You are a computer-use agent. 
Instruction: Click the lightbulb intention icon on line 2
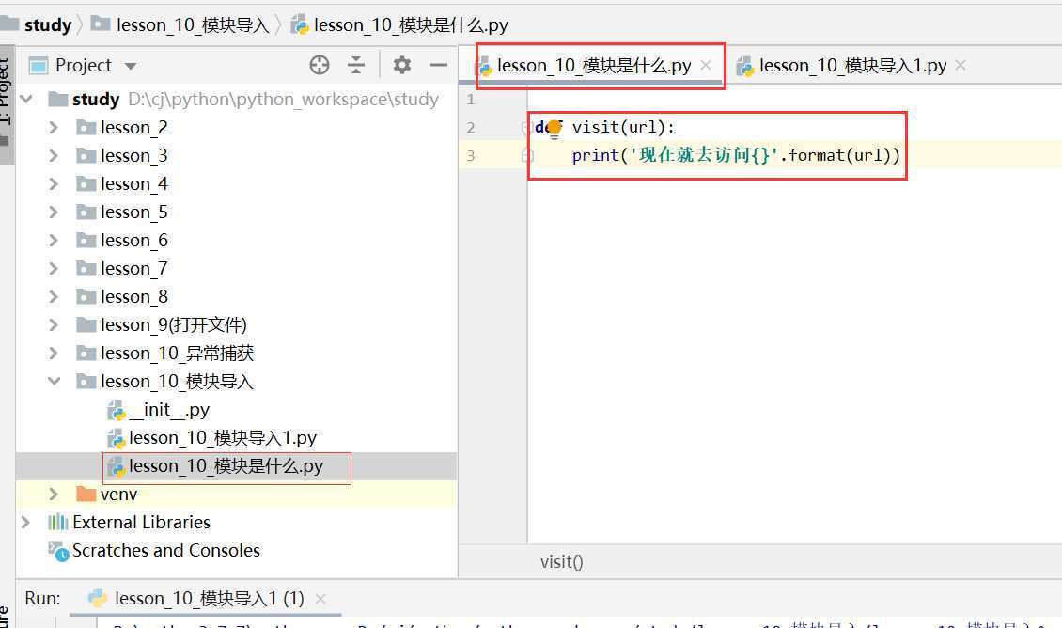pyautogui.click(x=554, y=129)
